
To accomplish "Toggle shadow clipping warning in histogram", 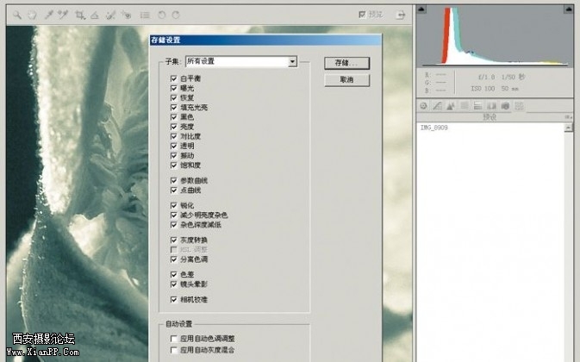I will click(422, 10).
